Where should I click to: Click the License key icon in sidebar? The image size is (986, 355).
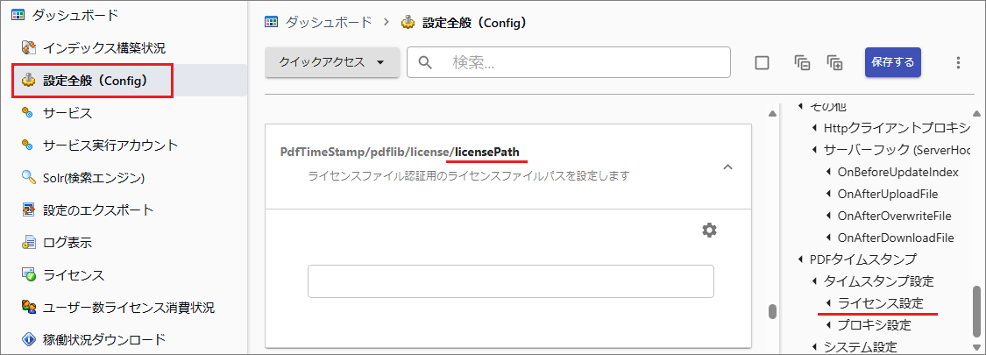tap(28, 275)
